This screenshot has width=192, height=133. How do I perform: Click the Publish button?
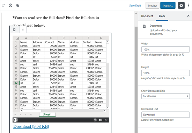[x=168, y=6]
